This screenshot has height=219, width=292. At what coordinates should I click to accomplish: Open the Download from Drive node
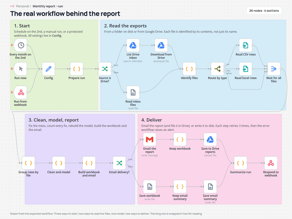(161, 45)
